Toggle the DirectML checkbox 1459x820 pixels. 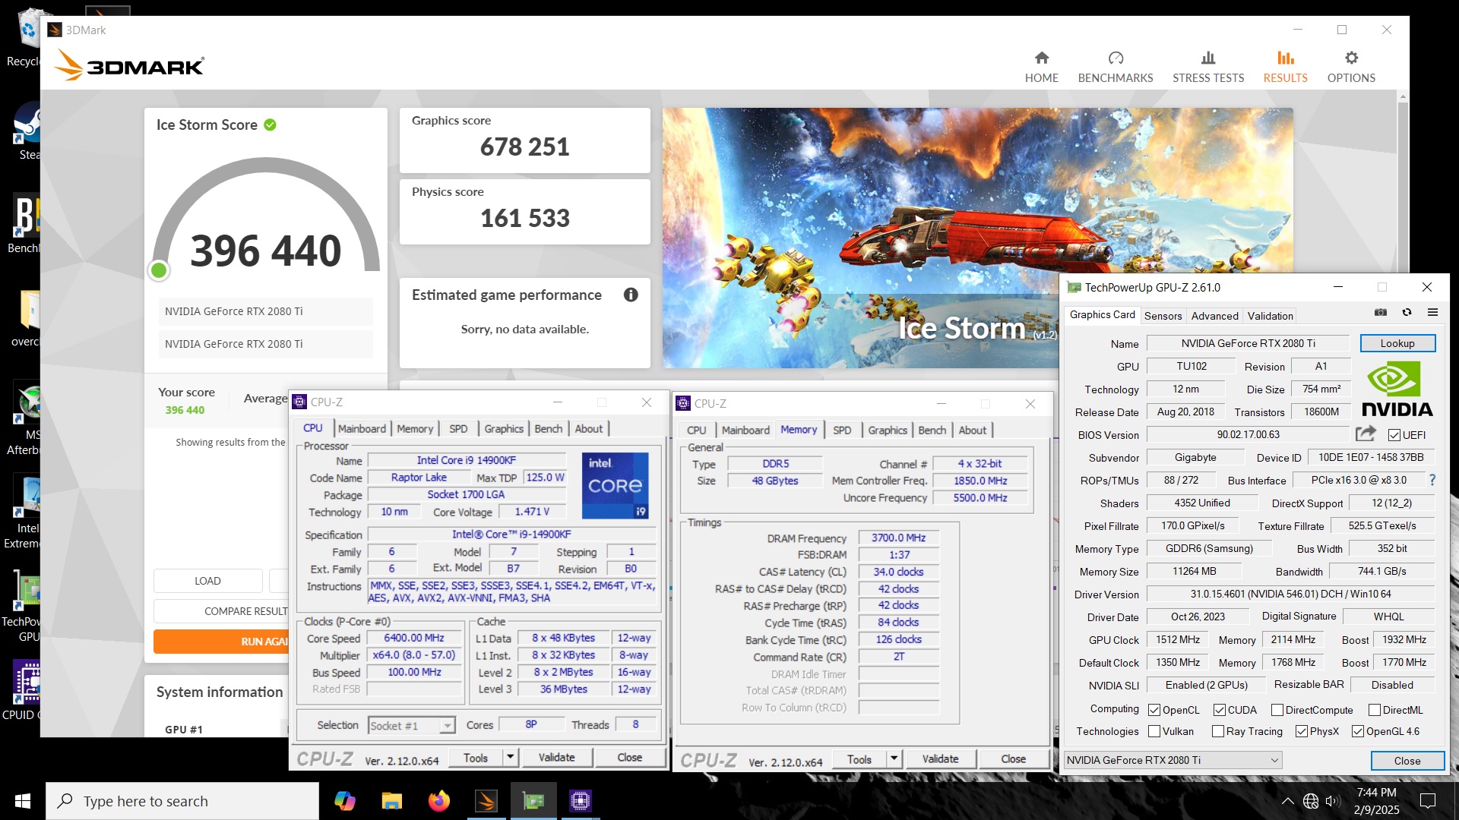pos(1375,710)
